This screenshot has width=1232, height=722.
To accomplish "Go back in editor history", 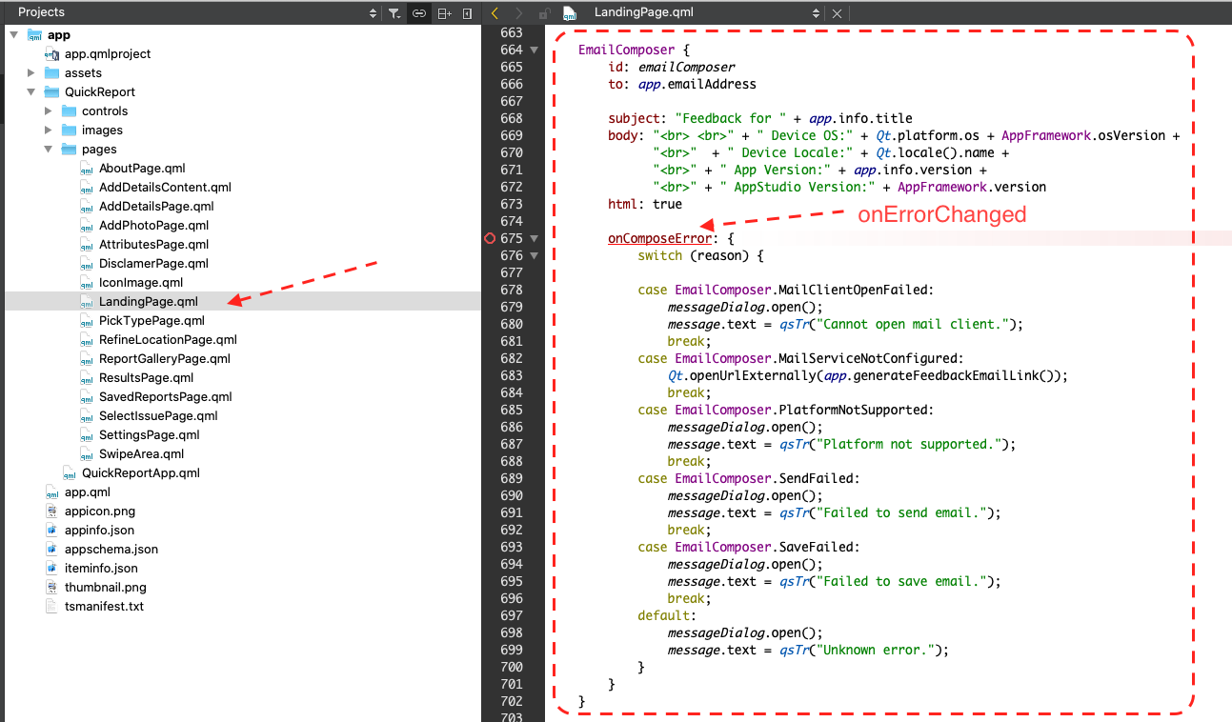I will [x=495, y=12].
